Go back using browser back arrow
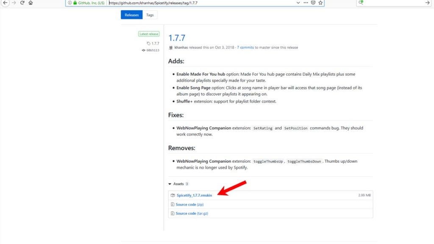Image resolution: width=434 pixels, height=244 pixels. [x=5, y=3]
